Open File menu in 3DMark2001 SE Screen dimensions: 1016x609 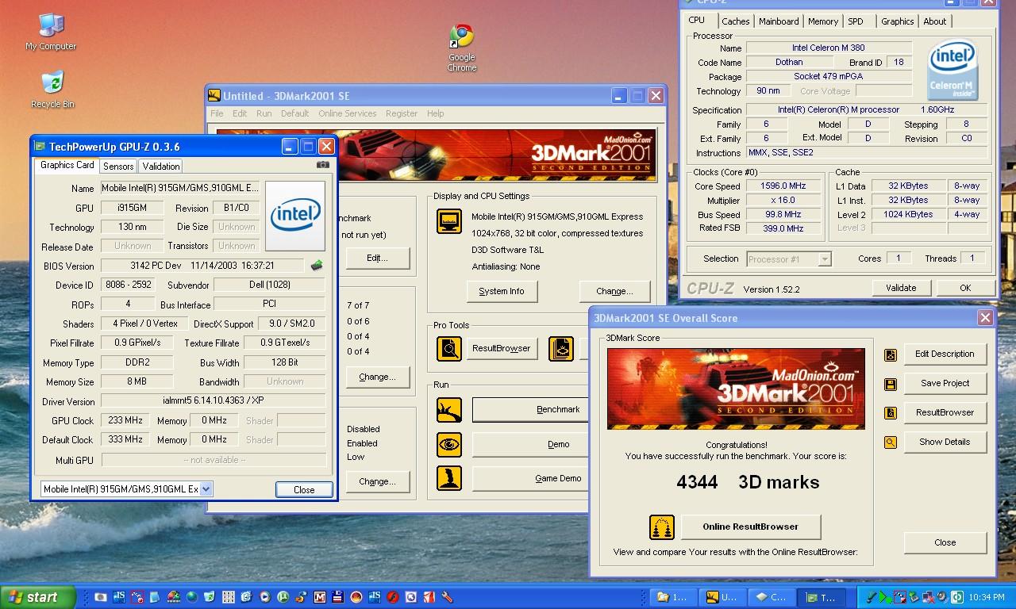[x=217, y=113]
